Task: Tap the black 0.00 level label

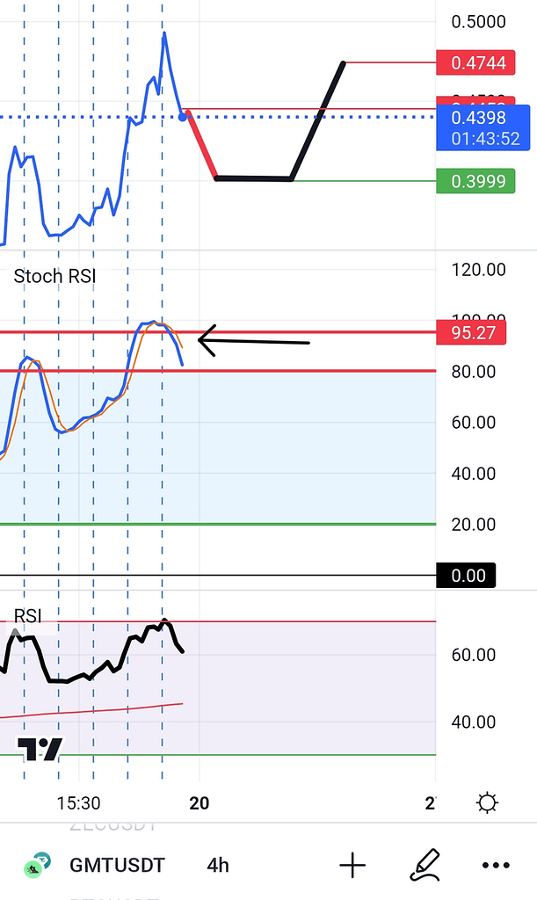Action: pos(467,576)
